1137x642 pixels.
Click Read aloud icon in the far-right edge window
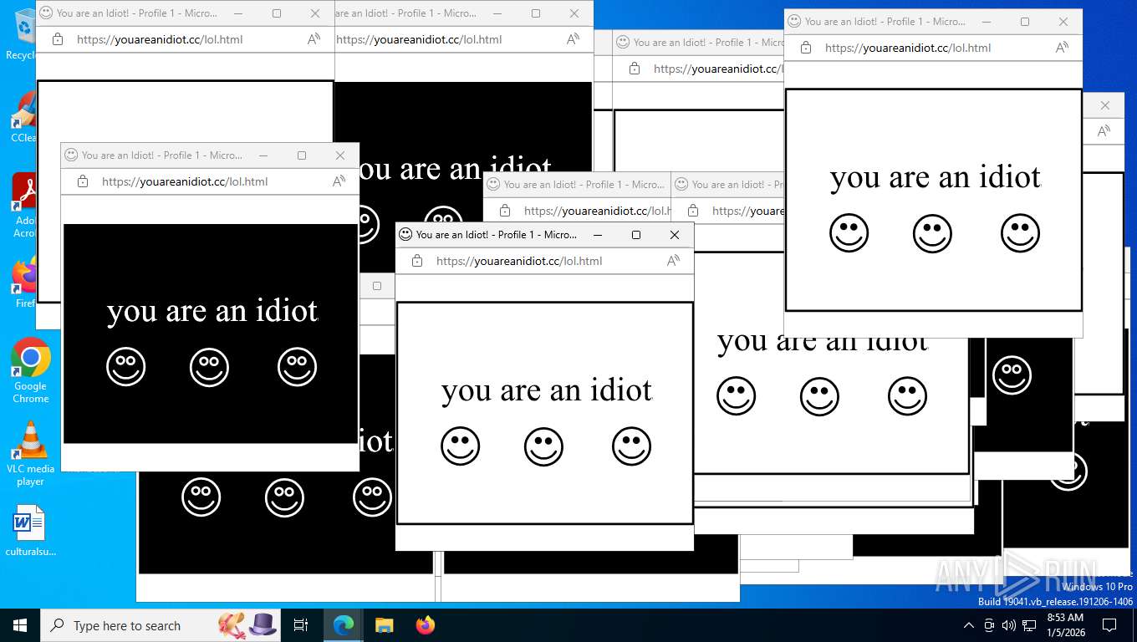(x=1104, y=131)
